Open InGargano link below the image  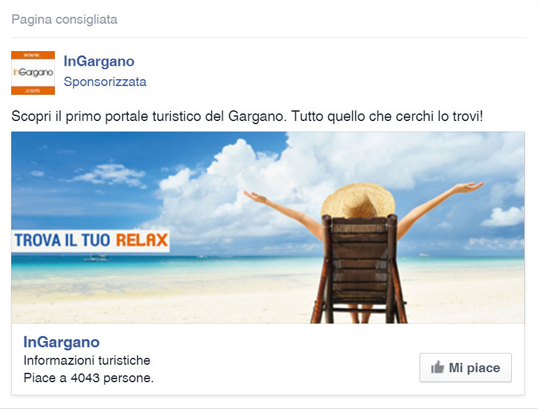coord(62,342)
